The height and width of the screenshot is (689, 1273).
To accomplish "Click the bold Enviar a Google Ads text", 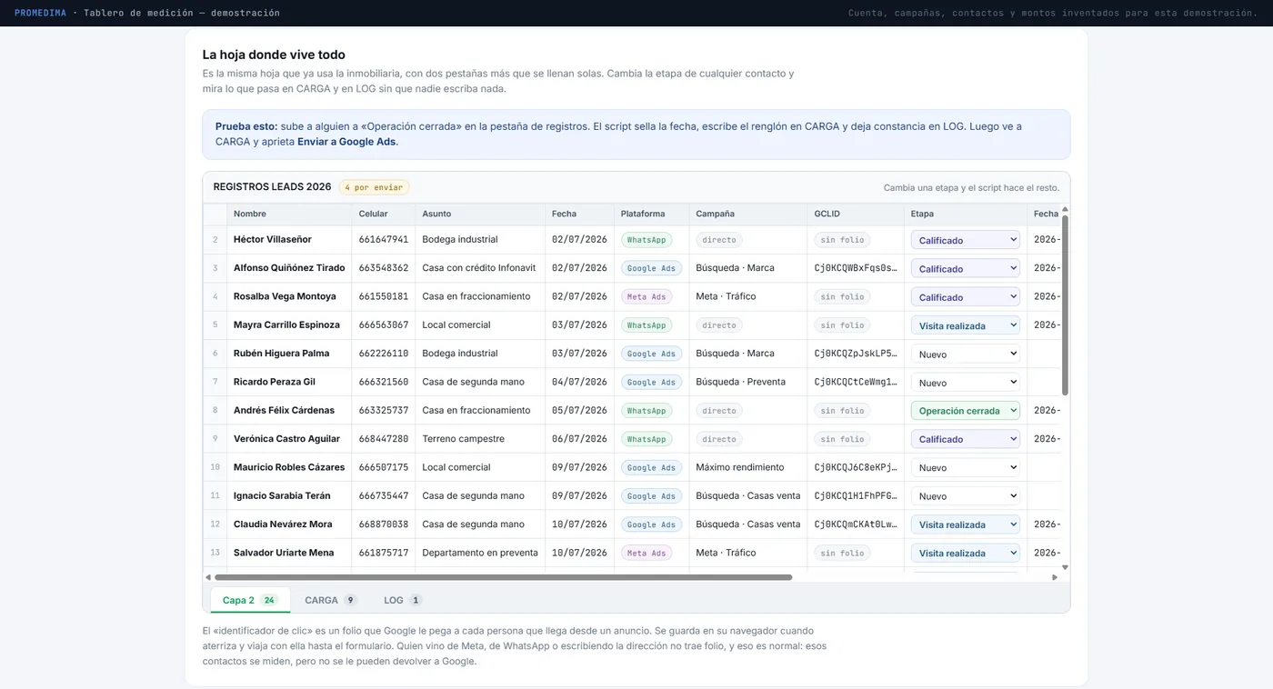I will [x=346, y=142].
